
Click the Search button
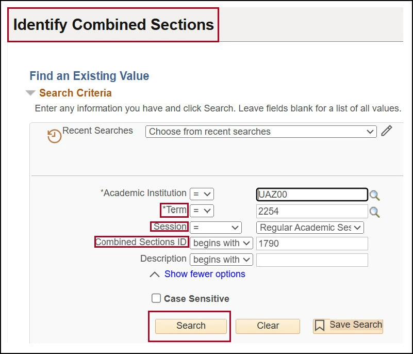(x=191, y=326)
